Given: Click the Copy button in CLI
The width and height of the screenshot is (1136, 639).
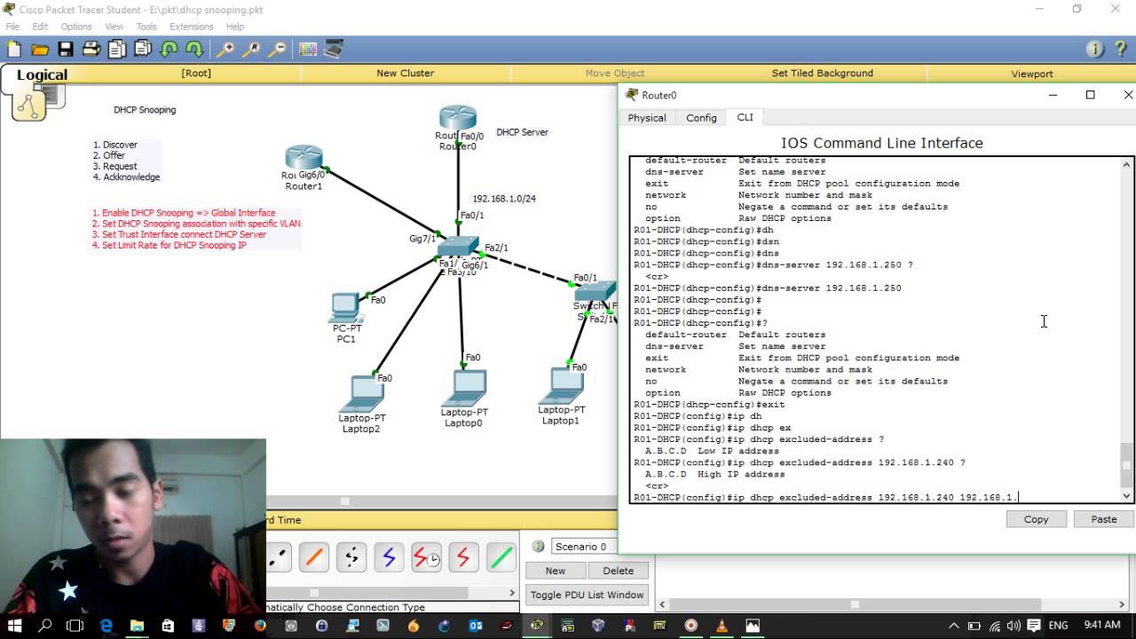Looking at the screenshot, I should point(1037,519).
